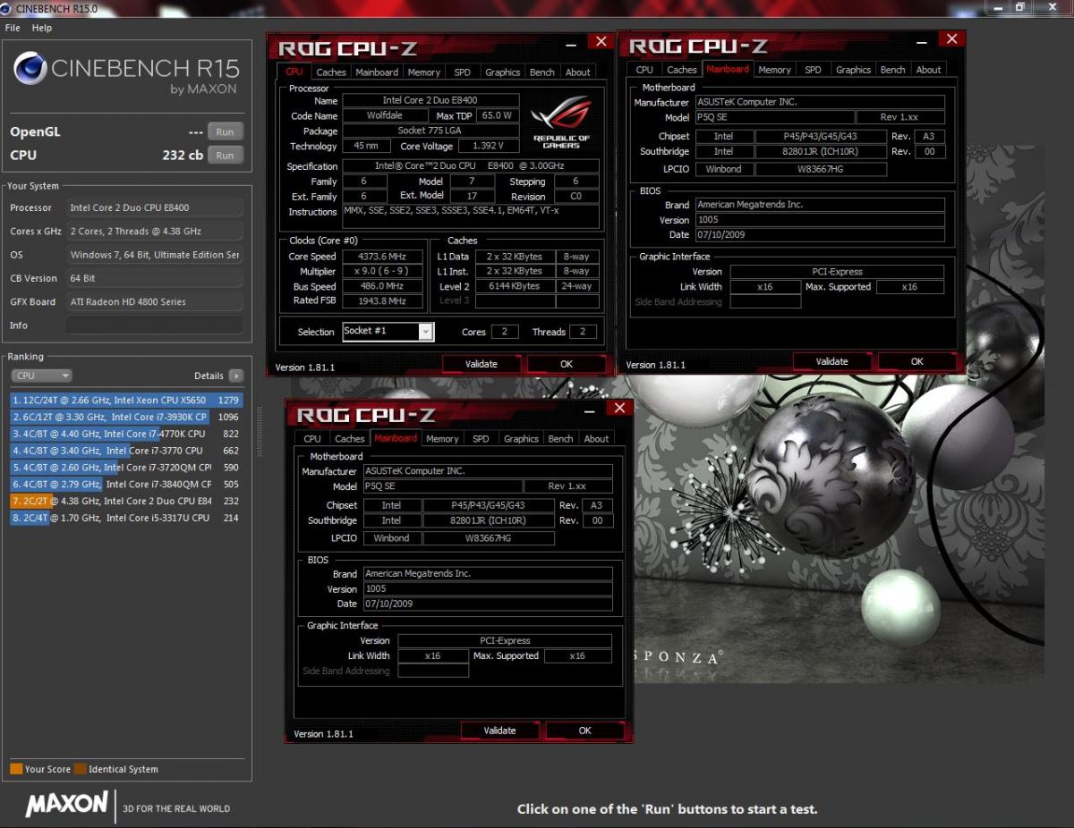Image resolution: width=1074 pixels, height=828 pixels.
Task: Minimize the lower CPU-Z window
Action: pyautogui.click(x=591, y=410)
